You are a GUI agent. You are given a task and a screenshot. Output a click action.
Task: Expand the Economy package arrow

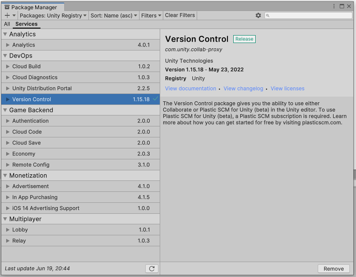tap(8, 154)
